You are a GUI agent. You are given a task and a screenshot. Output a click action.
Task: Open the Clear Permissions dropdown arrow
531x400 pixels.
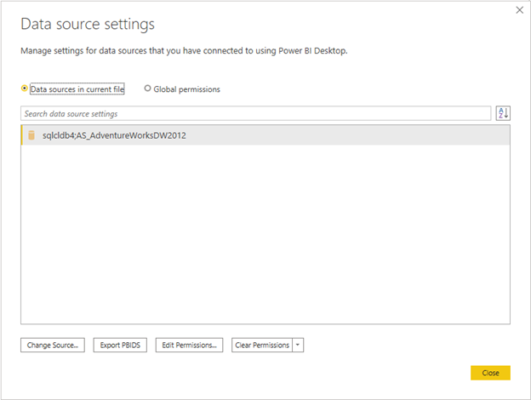298,345
